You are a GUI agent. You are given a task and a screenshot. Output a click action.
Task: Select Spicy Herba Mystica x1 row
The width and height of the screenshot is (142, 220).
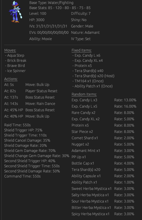click(x=104, y=214)
